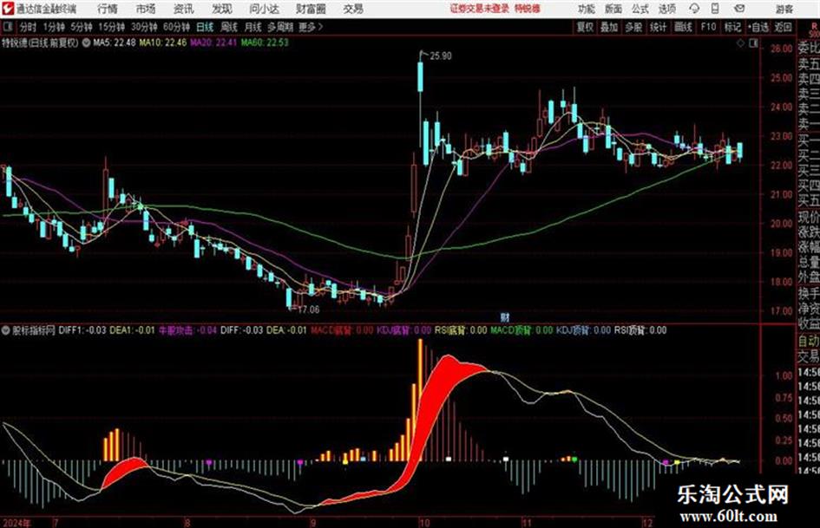The width and height of the screenshot is (820, 528).
Task: Click the 返回 back button
Action: [783, 27]
